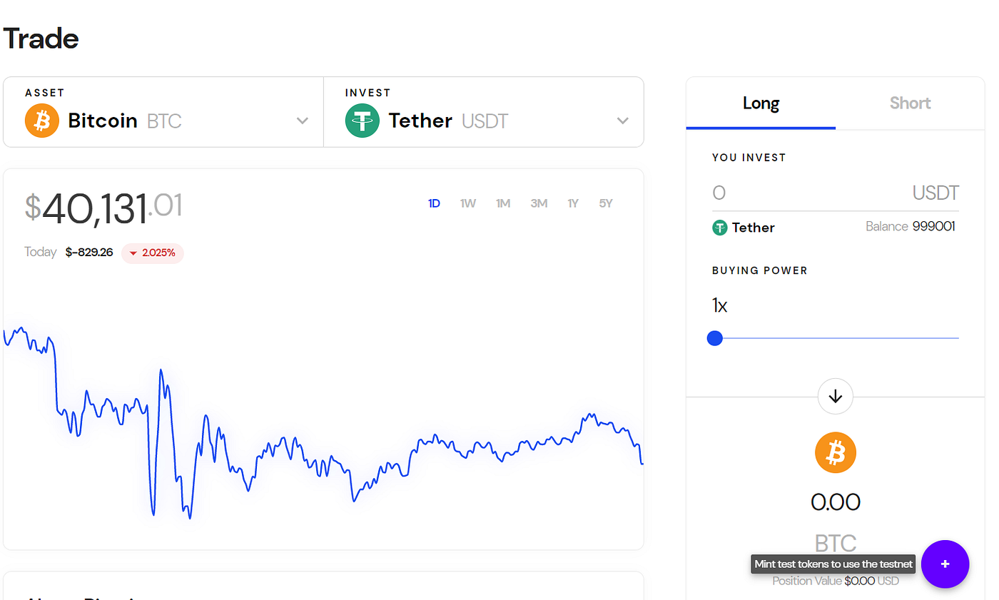Click the down arrow swap circle

click(836, 396)
